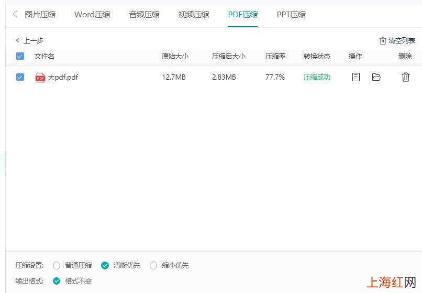Delete 大pdf.pdf using its trash icon

tap(406, 77)
